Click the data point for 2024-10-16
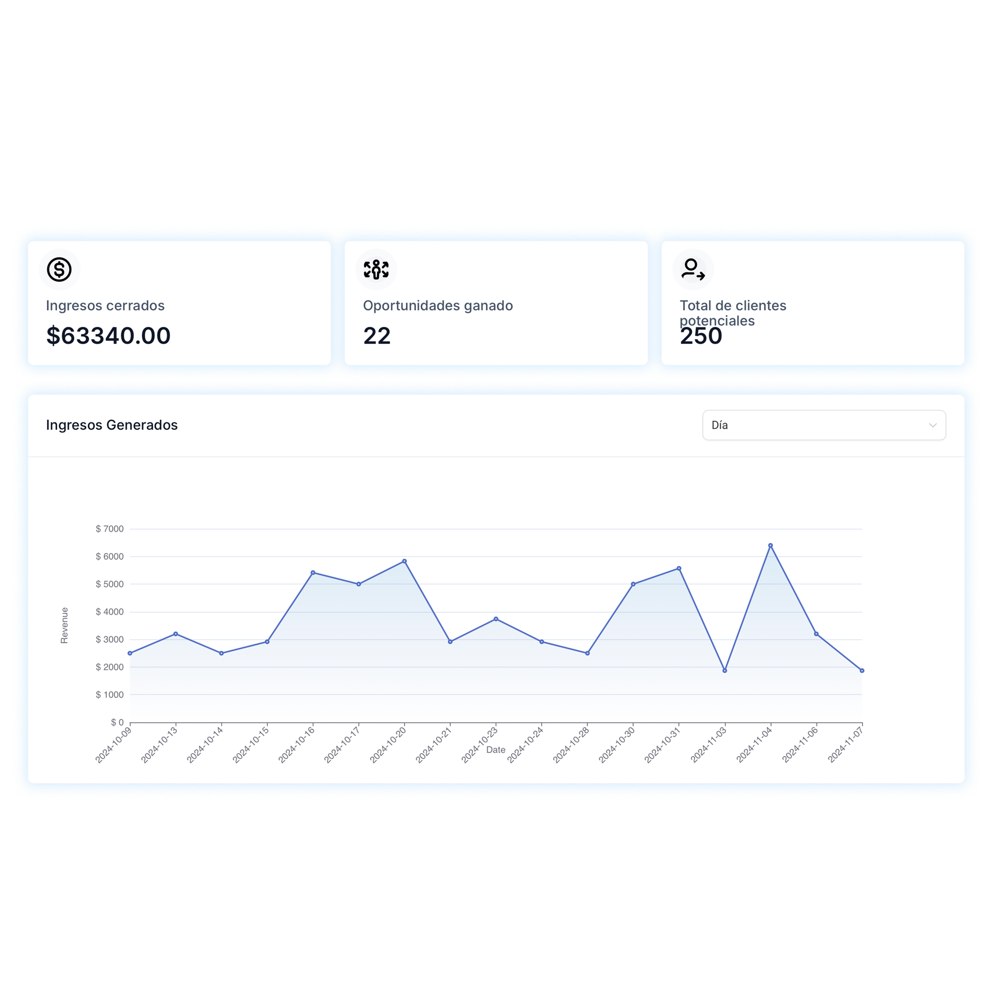Image resolution: width=992 pixels, height=992 pixels. tap(312, 572)
